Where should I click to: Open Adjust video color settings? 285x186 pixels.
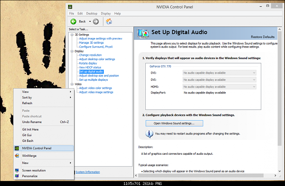pyautogui.click(x=96, y=88)
